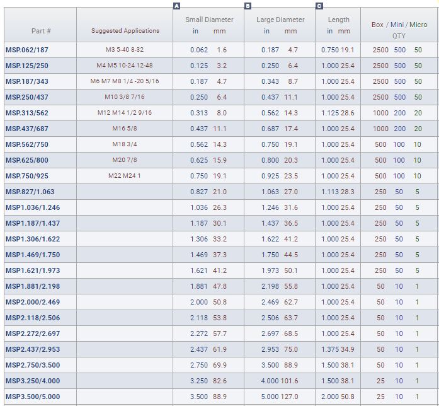Open the MSP.313/562 part page

(26, 113)
